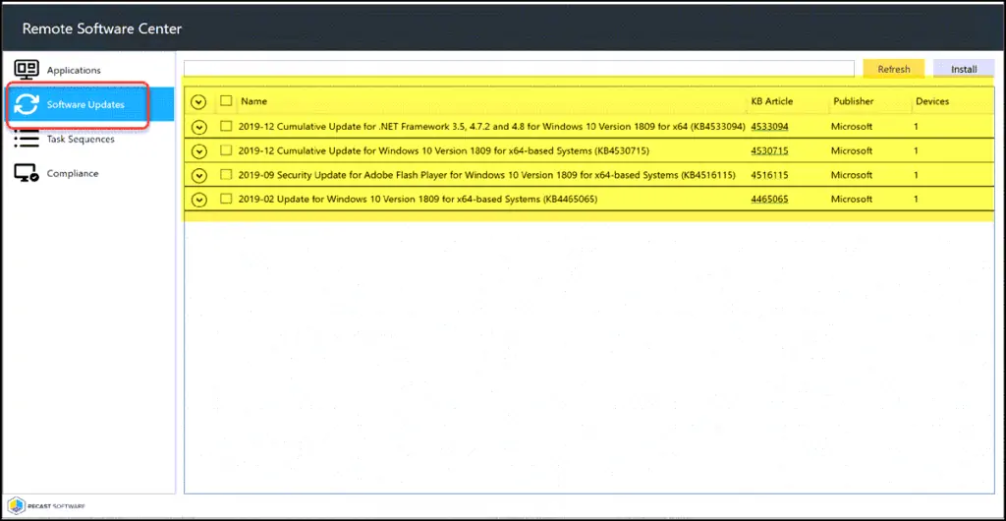This screenshot has height=521, width=1006.
Task: Click the Compliance monitor checkmark icon
Action: pos(27,173)
